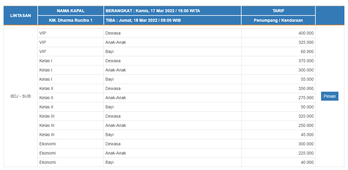Select Kelas III Dewasa 325.000 price

click(x=306, y=116)
